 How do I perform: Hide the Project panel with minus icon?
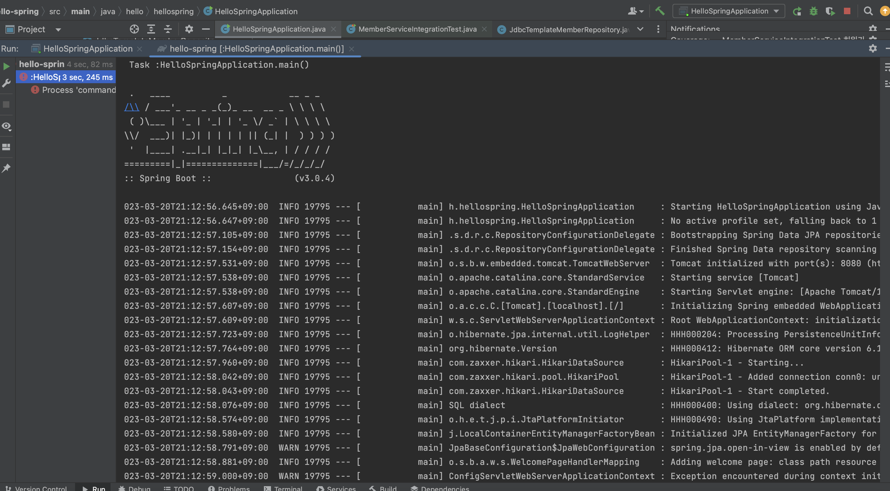pos(206,29)
